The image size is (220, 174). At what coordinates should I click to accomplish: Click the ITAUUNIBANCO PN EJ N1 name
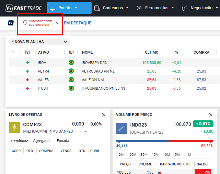[x=103, y=88]
